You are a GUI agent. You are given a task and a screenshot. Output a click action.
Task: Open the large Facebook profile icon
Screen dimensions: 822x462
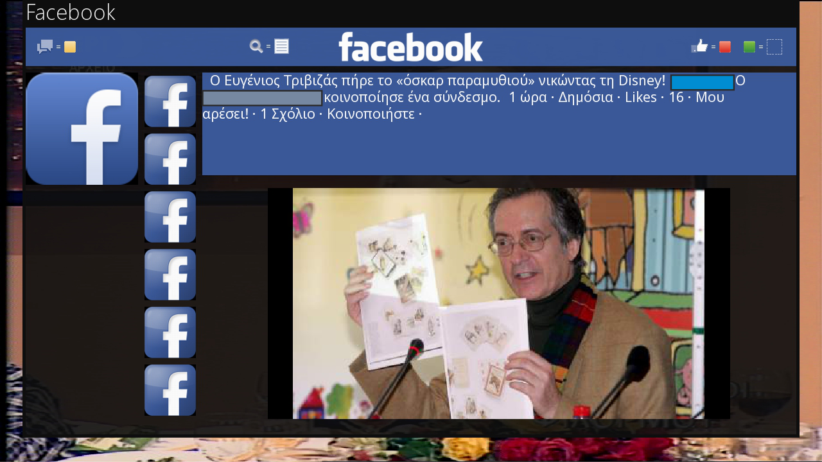point(82,129)
